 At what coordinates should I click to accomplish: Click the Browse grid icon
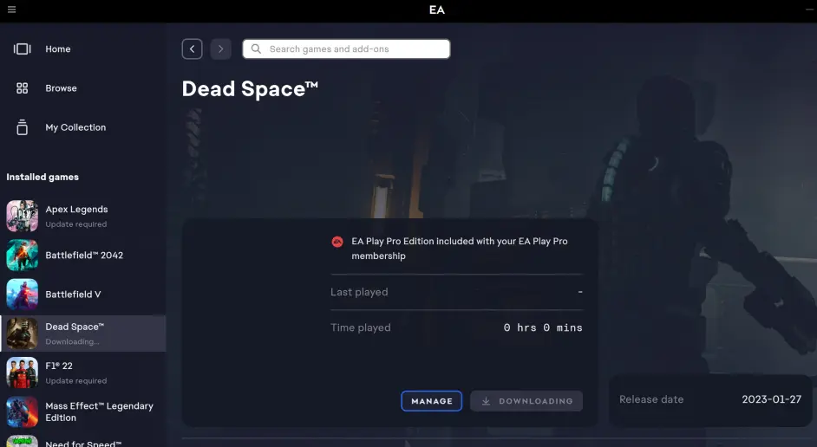[x=23, y=88]
